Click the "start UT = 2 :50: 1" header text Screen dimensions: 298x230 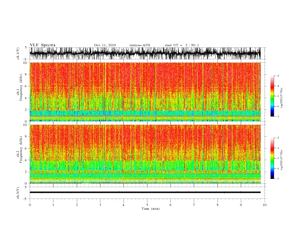coord(182,45)
